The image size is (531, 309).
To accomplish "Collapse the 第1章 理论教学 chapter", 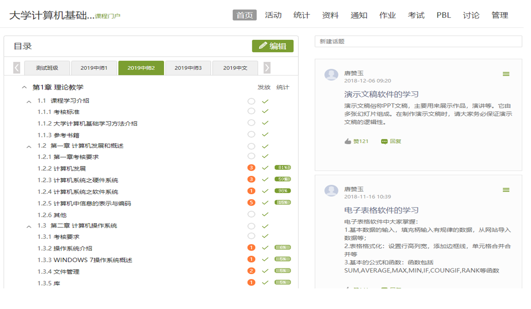I will tap(24, 87).
